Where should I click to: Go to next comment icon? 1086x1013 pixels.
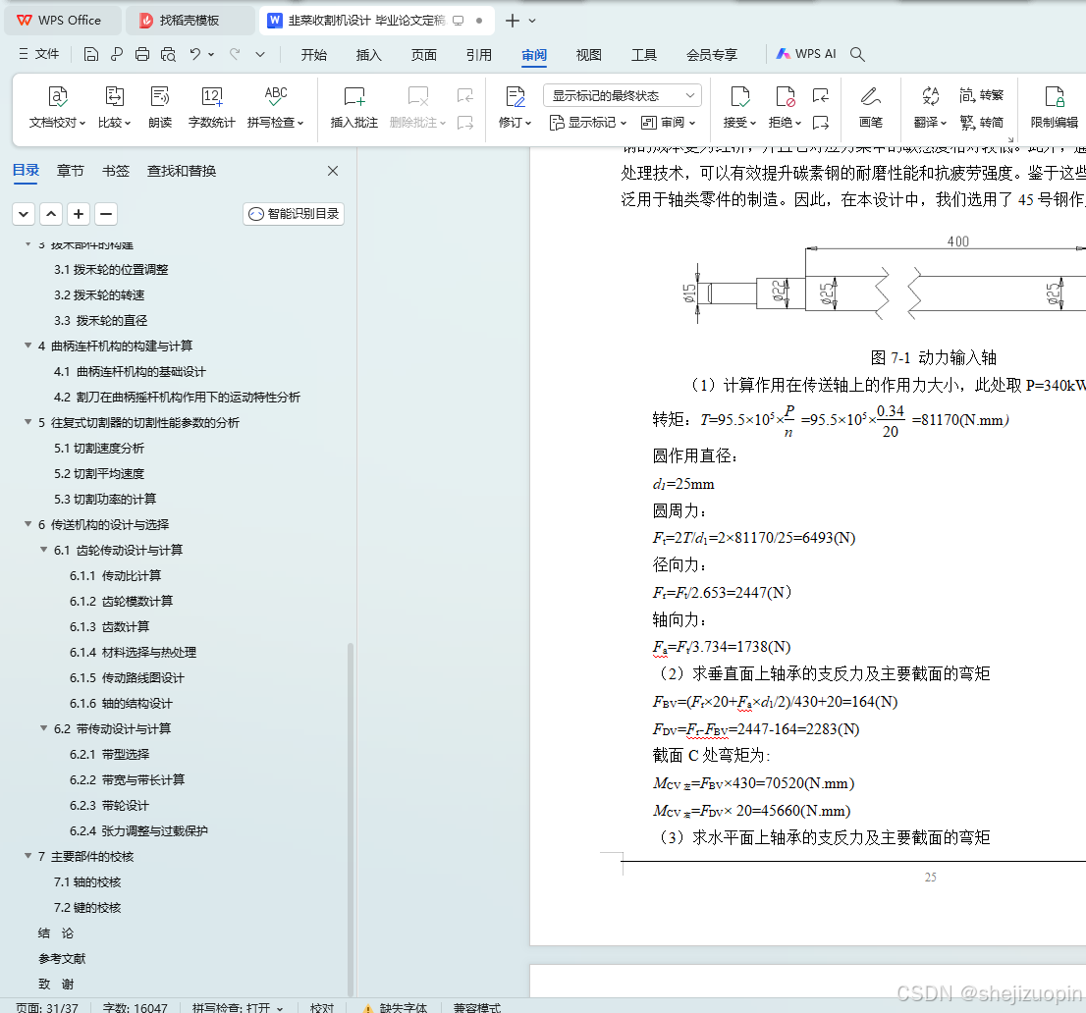465,123
